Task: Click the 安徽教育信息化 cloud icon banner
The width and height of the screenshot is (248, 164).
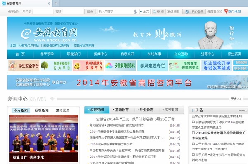Action: tap(120, 66)
